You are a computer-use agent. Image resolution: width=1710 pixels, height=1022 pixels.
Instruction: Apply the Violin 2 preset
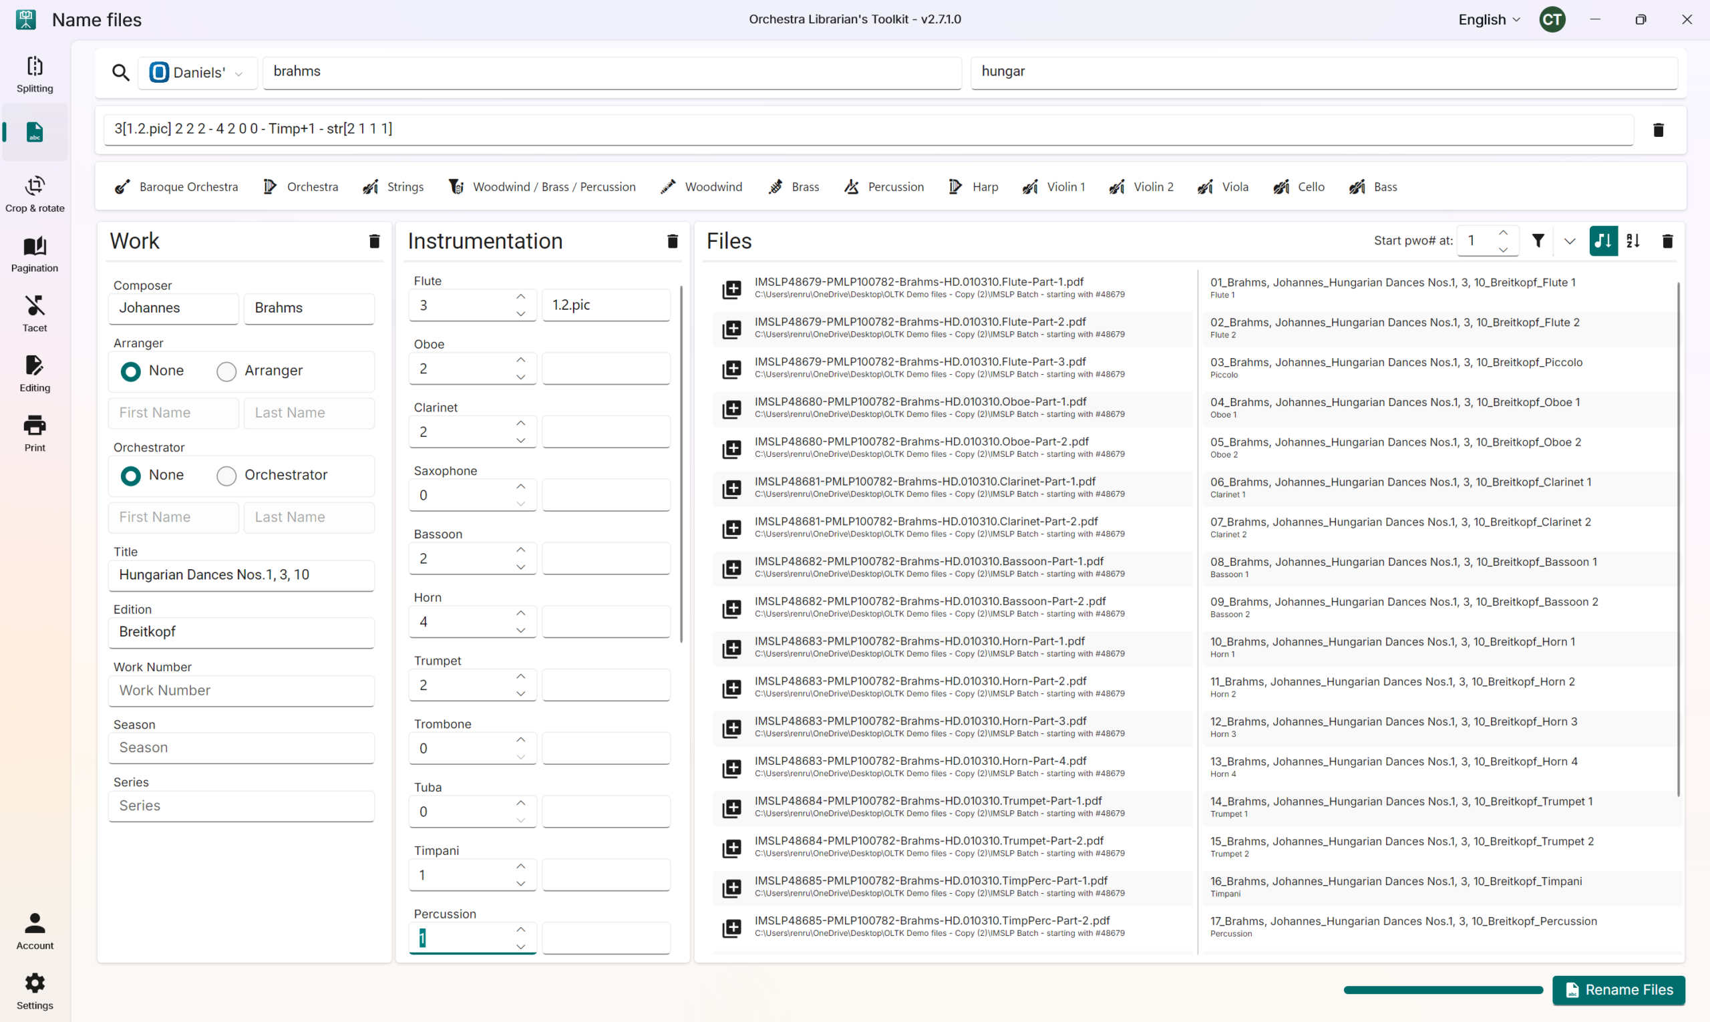[1141, 186]
